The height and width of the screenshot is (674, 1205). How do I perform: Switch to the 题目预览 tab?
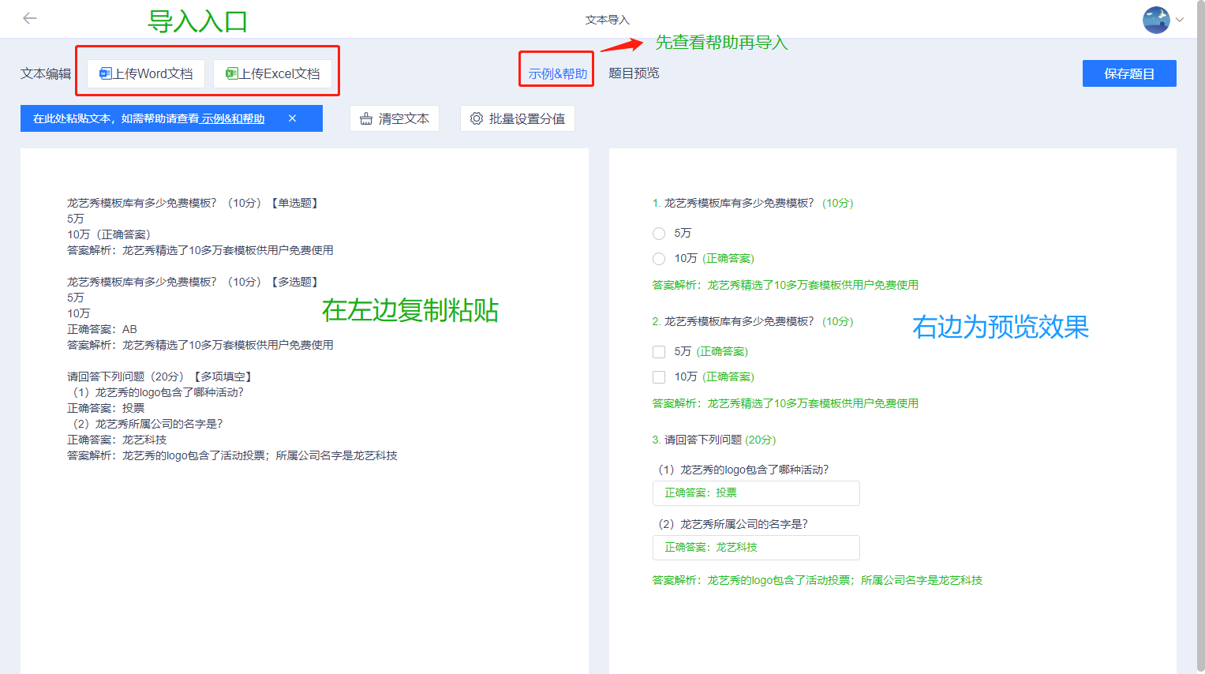pos(634,73)
